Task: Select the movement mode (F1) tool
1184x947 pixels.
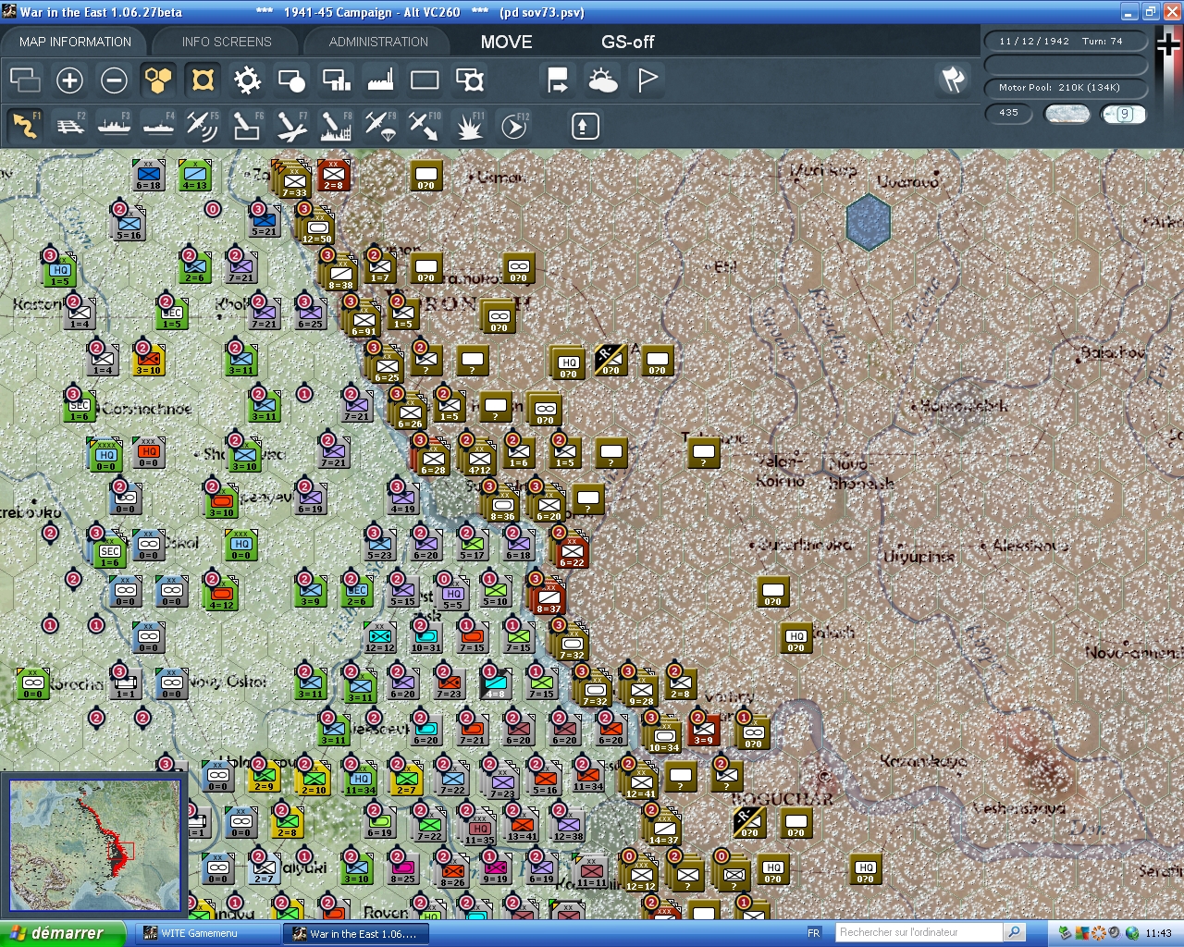Action: click(25, 125)
